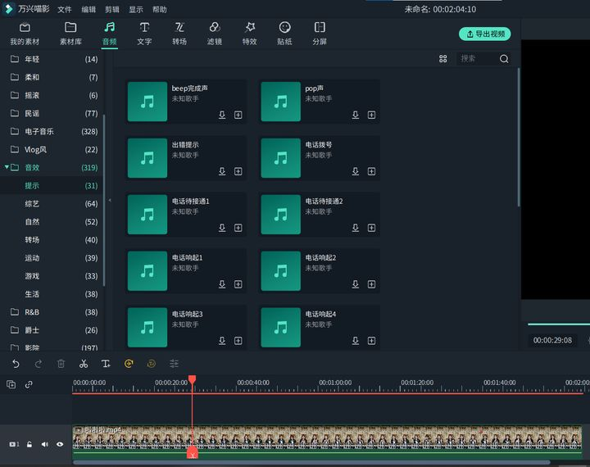Image resolution: width=590 pixels, height=467 pixels.
Task: Add pop声 to the project
Action: tap(371, 115)
